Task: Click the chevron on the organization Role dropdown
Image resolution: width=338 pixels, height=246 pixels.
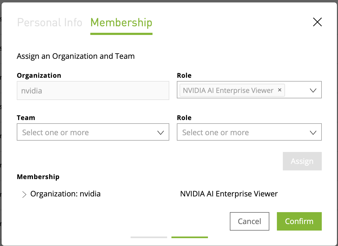Action: click(313, 90)
